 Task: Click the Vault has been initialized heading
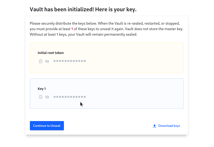[x=83, y=9]
